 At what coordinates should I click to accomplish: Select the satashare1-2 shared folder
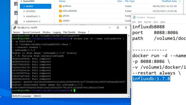(x=33, y=21)
